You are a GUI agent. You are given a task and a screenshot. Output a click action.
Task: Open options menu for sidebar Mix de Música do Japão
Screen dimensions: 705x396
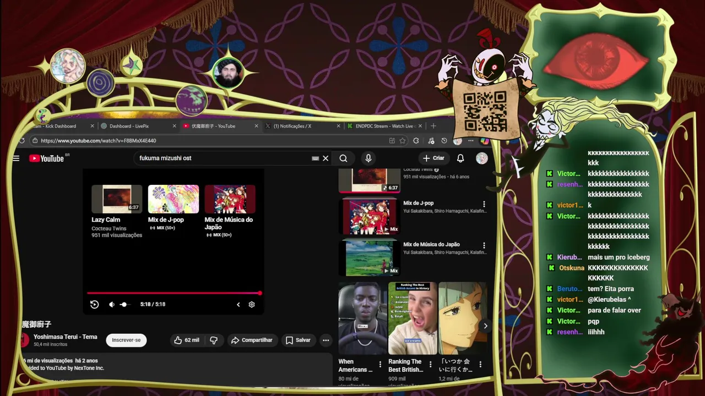[x=484, y=245]
